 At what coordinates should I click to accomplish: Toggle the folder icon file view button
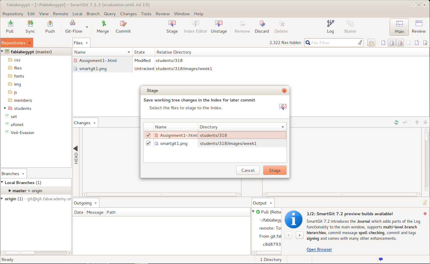[x=371, y=43]
